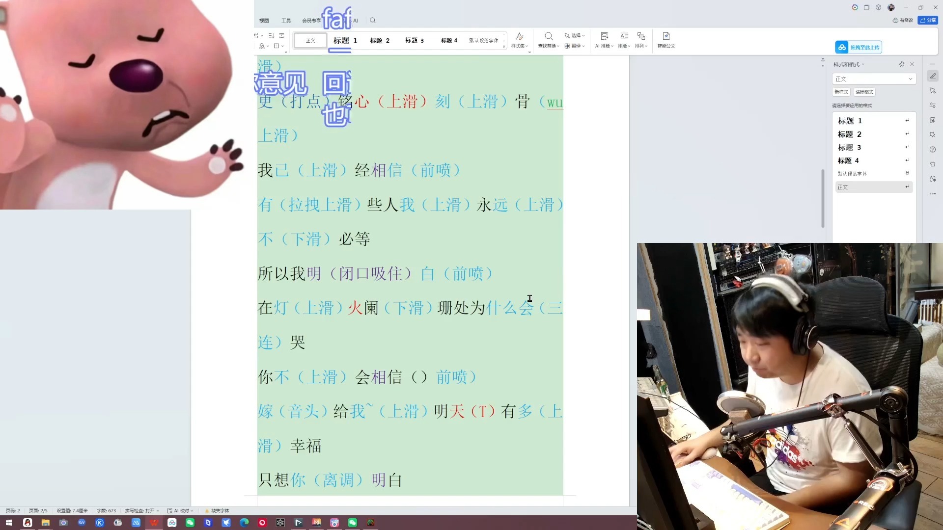Click the cloud upload 拖拽至此上传 button
The width and height of the screenshot is (943, 530).
coord(858,47)
